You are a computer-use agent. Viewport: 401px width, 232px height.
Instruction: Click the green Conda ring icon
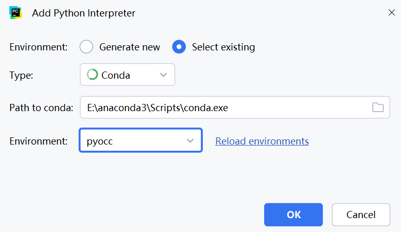[92, 75]
